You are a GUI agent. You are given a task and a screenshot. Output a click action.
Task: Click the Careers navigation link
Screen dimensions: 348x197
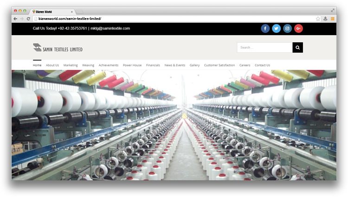245,65
